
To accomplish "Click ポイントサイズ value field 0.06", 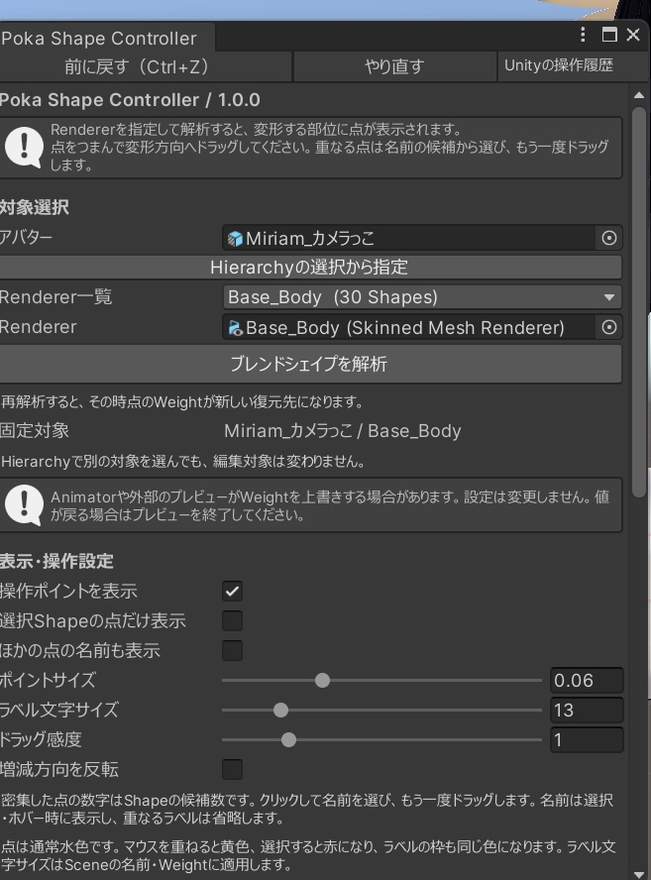I will click(587, 680).
